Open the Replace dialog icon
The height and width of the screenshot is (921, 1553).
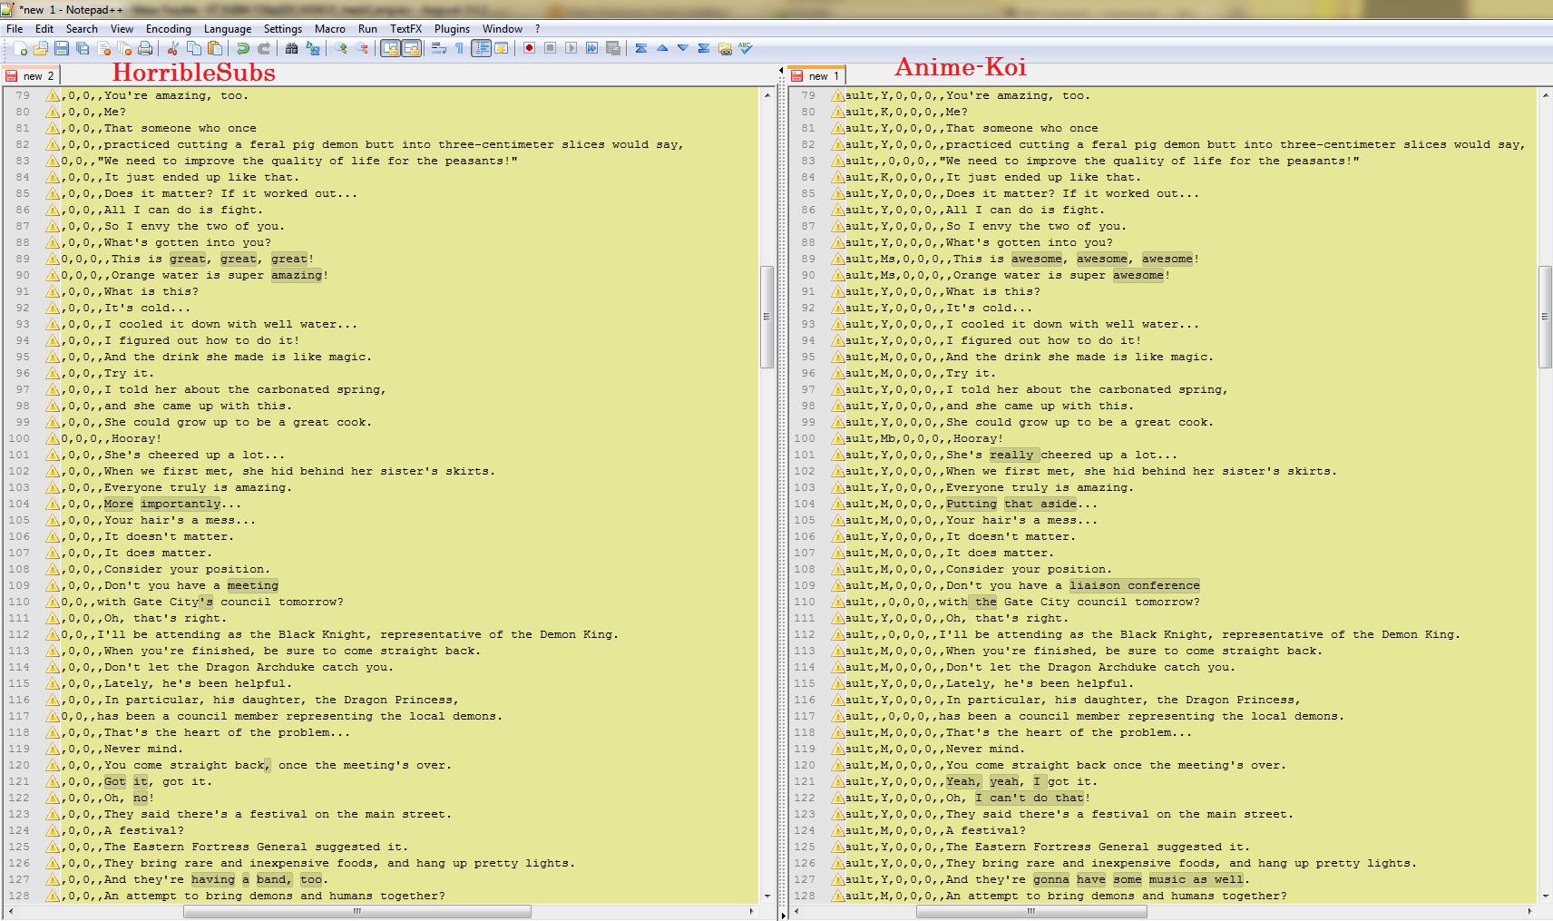(312, 49)
